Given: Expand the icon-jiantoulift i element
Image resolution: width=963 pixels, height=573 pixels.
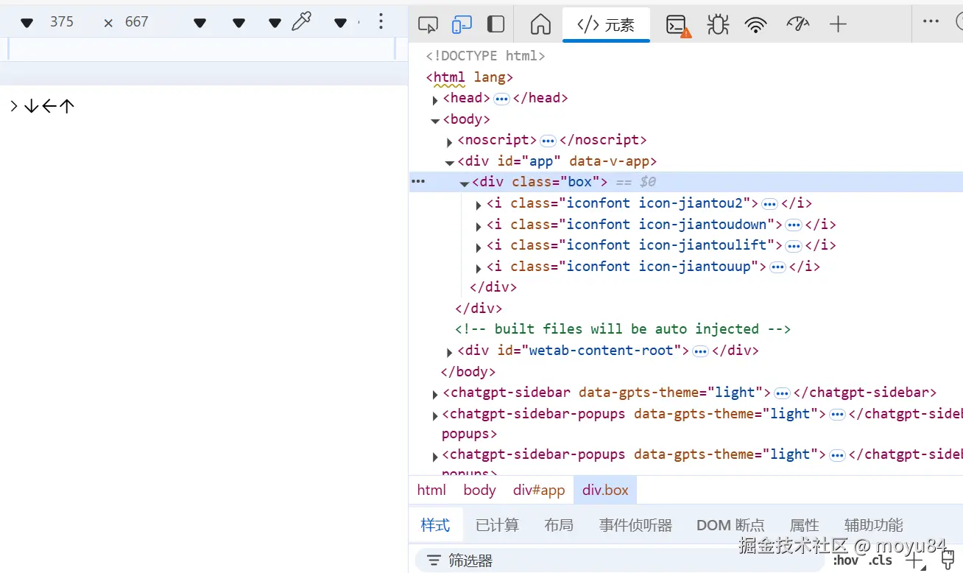Looking at the screenshot, I should [x=479, y=247].
